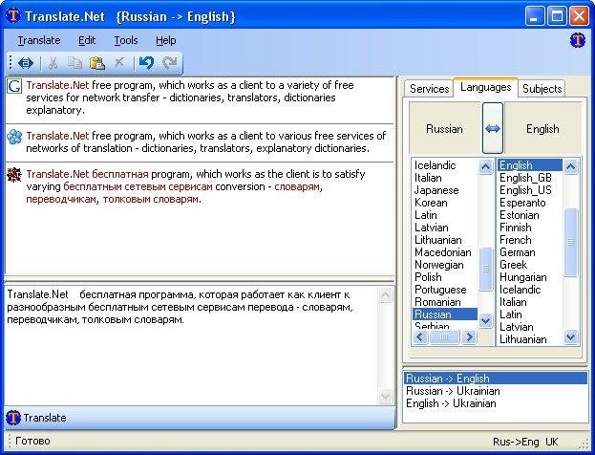This screenshot has height=455, width=595.
Task: Swap languages with the double-arrow button
Action: (x=493, y=128)
